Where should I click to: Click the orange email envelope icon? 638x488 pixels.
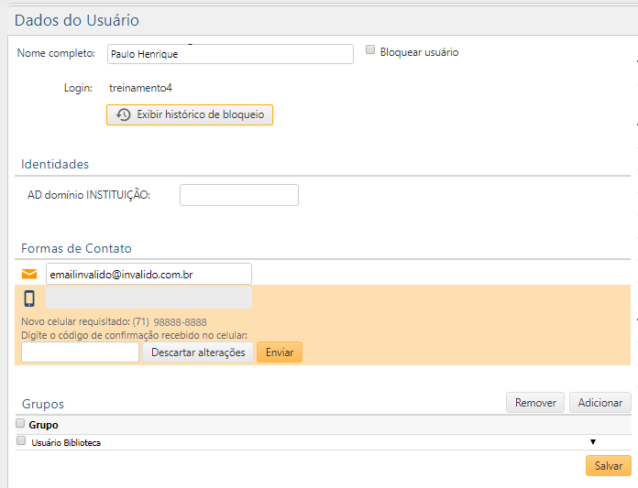[x=30, y=274]
